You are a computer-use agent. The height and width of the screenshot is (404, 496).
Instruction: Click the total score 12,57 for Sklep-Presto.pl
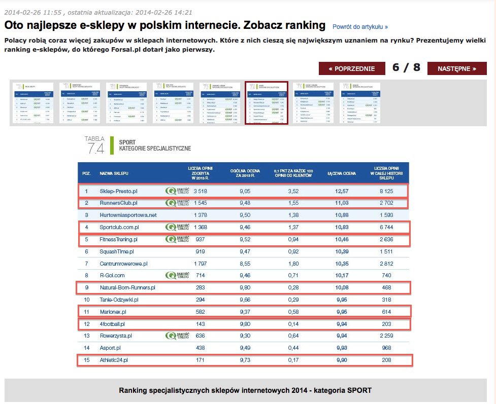pos(342,191)
